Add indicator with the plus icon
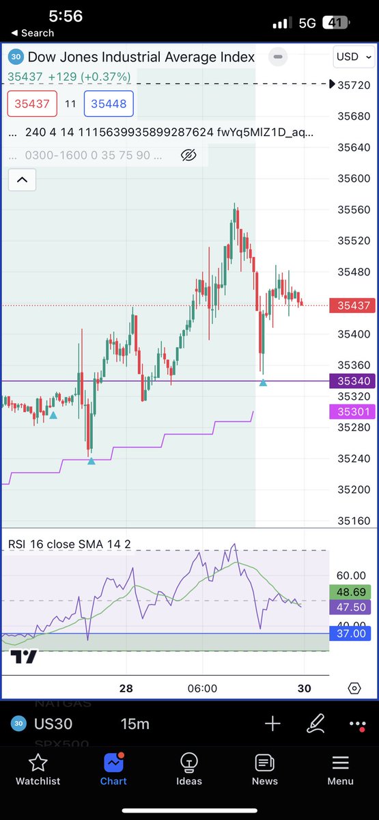The image size is (379, 820). click(x=272, y=724)
